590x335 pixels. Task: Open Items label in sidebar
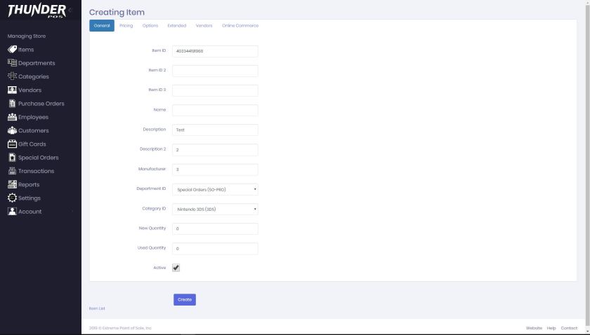click(26, 50)
